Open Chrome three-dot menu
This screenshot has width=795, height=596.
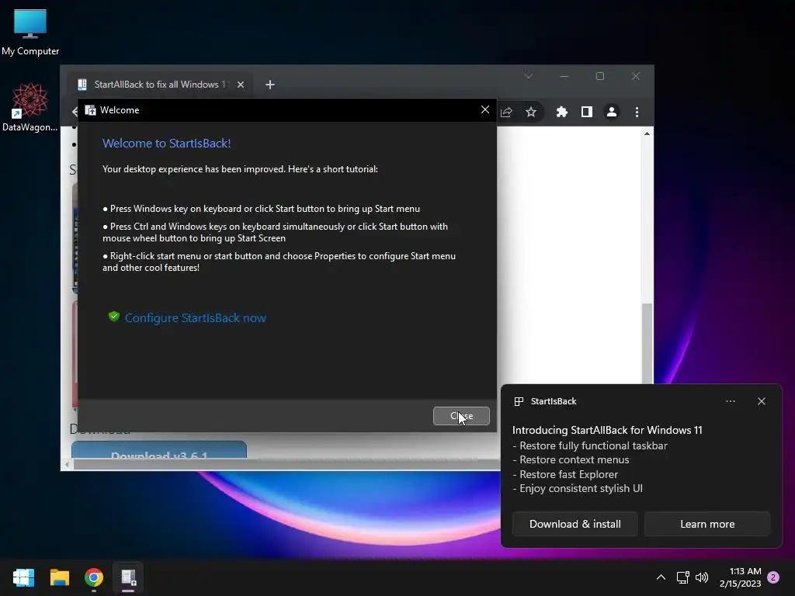pyautogui.click(x=637, y=112)
